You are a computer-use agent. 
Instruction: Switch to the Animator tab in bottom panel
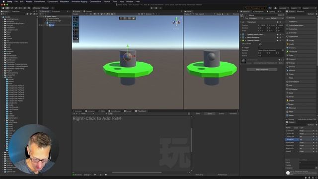click(x=78, y=111)
